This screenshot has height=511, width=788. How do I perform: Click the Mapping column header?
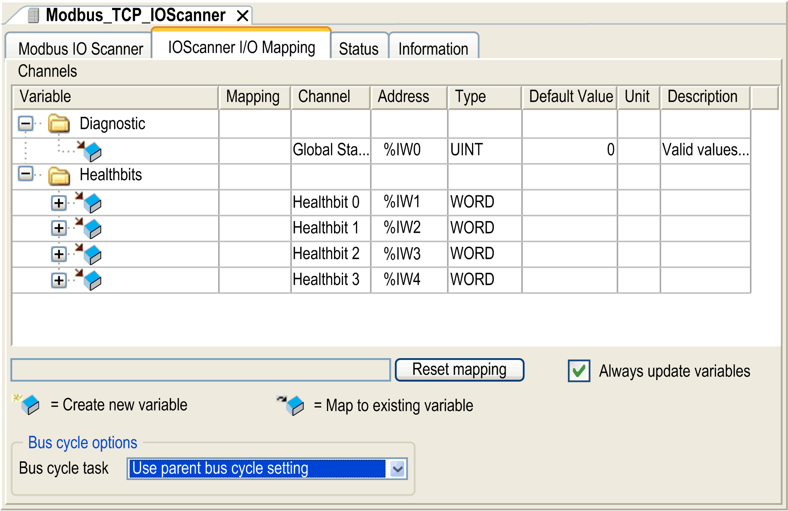(x=255, y=97)
